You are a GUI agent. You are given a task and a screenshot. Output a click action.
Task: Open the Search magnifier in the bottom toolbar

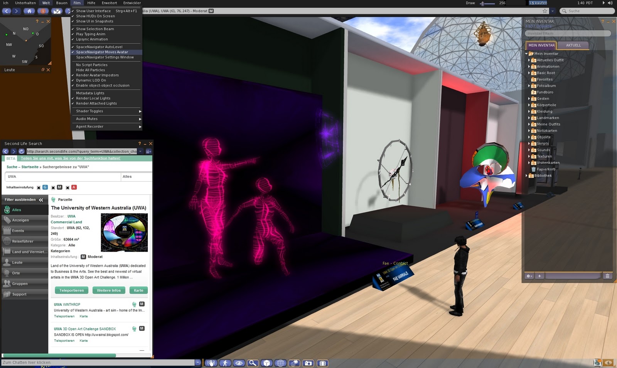coord(252,363)
